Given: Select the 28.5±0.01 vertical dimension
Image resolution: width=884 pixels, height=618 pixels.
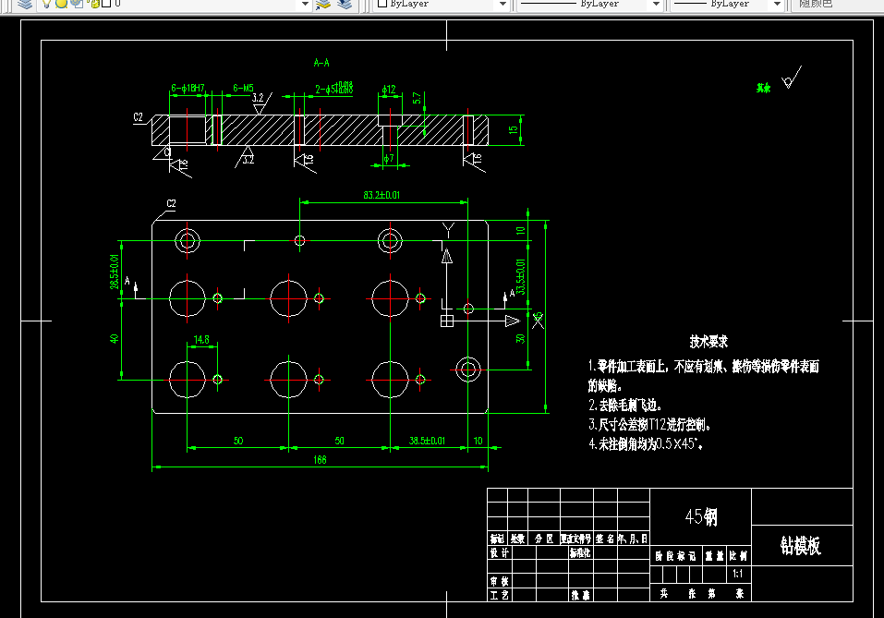Looking at the screenshot, I should point(115,272).
